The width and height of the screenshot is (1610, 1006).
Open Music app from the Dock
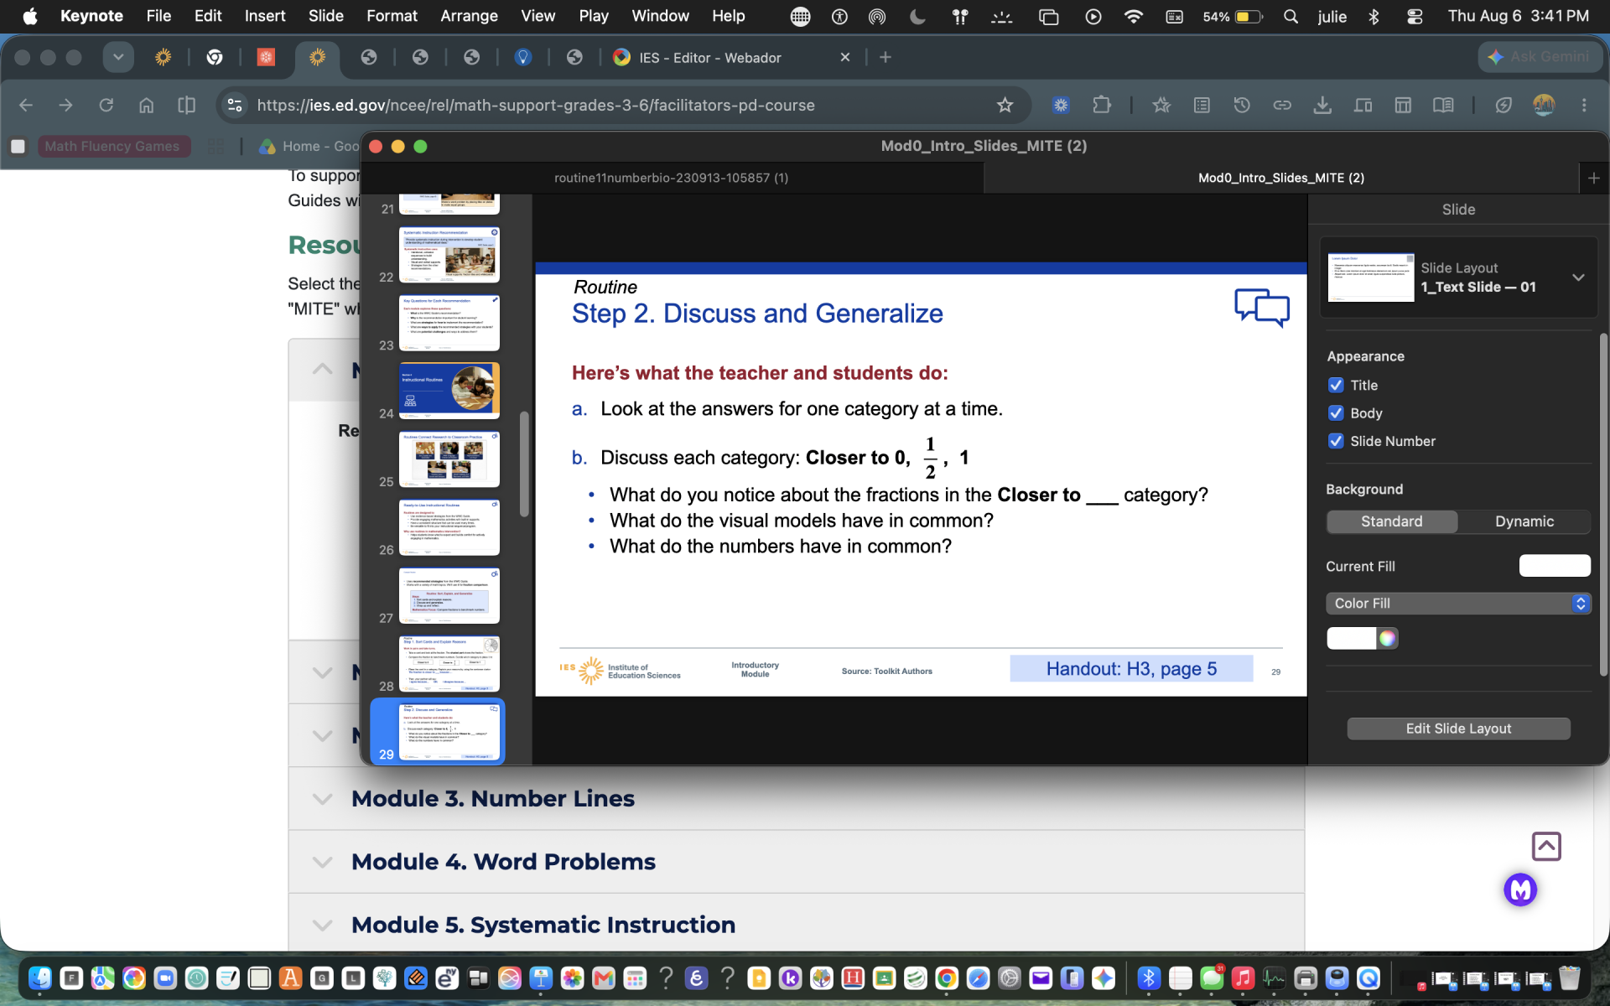click(1242, 977)
